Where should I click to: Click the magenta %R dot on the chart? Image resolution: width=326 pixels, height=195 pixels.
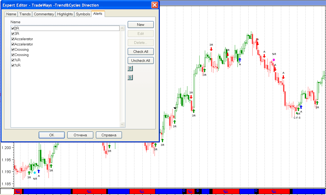[274, 60]
